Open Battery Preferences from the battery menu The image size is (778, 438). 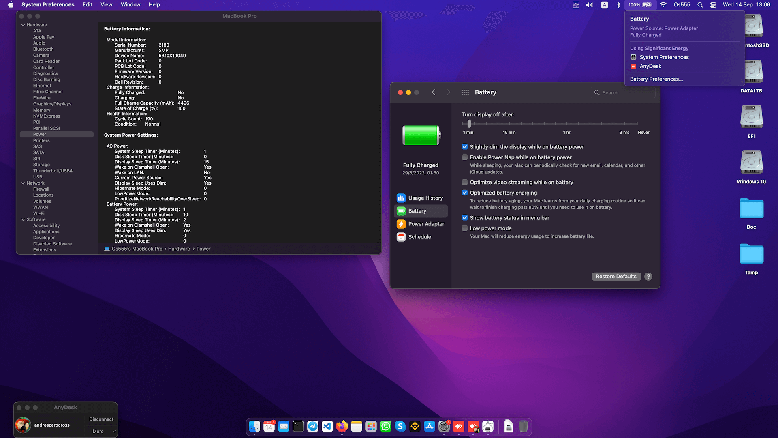656,79
